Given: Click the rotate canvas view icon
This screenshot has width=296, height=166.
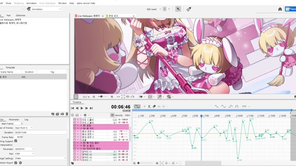Looking at the screenshot, I should [132, 97].
